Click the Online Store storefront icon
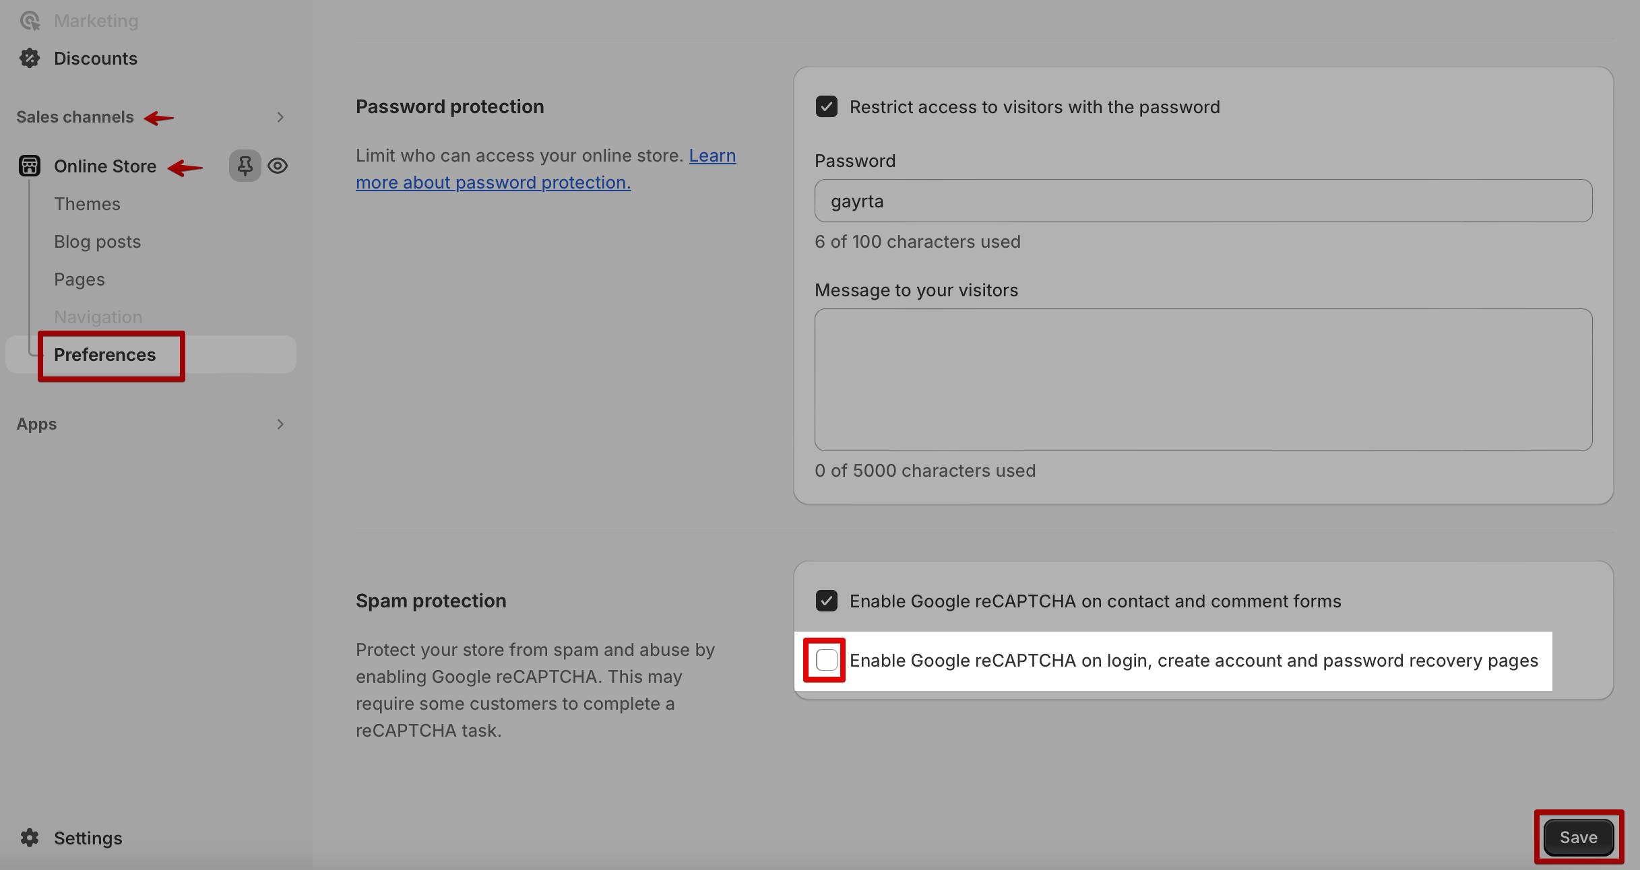 click(30, 166)
